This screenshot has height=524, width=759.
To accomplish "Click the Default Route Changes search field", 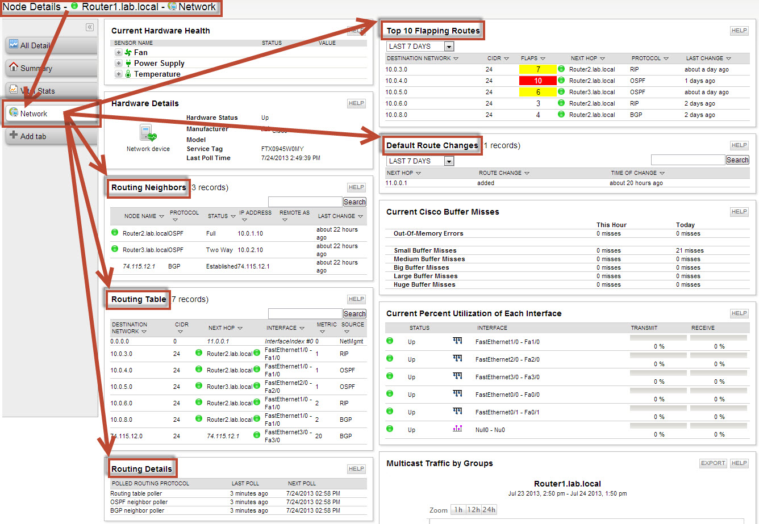I will coord(688,160).
